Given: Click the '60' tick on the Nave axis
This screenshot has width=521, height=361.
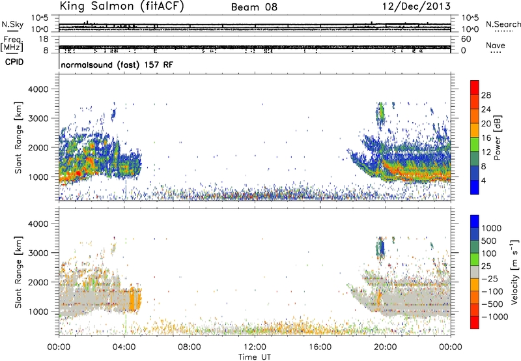Looking at the screenshot, I should [x=466, y=39].
